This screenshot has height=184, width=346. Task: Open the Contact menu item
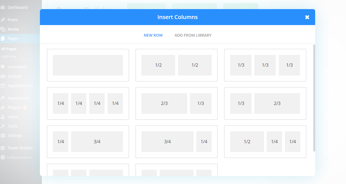[15, 76]
